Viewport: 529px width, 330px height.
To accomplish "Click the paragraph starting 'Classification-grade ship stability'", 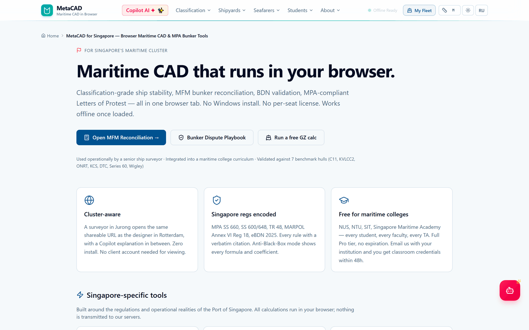I will [213, 103].
